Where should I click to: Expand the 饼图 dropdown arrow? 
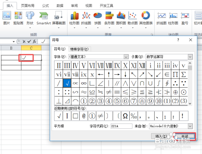tap(98, 28)
